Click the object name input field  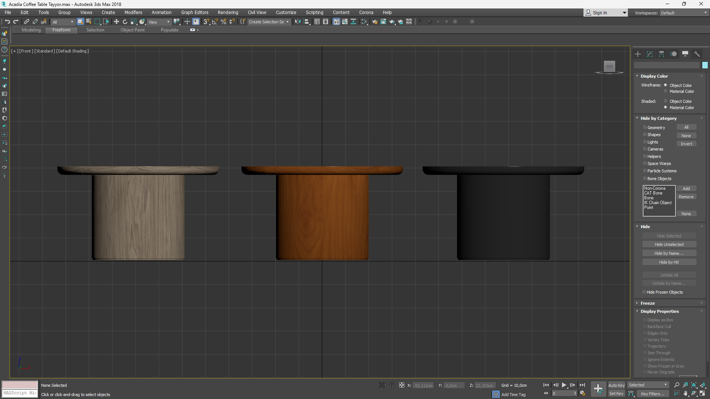pos(667,65)
